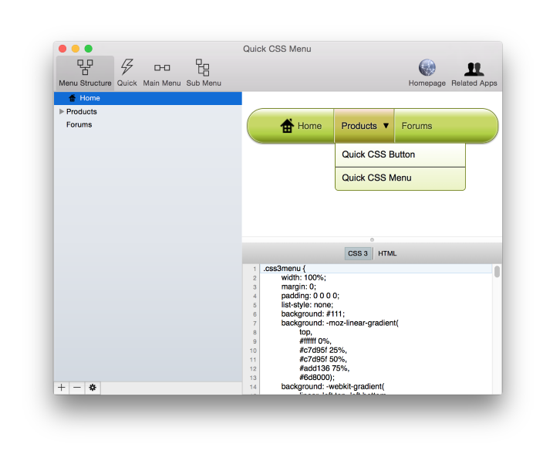Open the gear actions menu
Screen dimensions: 560x451
click(93, 388)
